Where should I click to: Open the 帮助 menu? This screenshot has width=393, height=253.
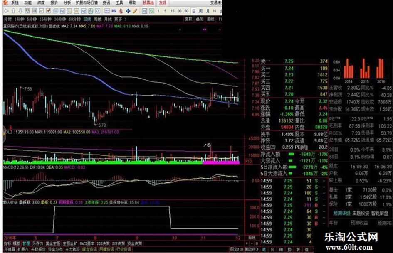[132, 3]
